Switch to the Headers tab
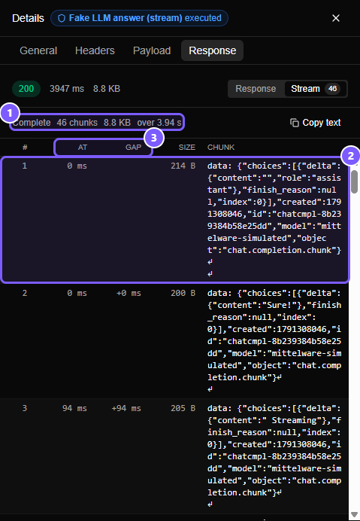 [95, 50]
